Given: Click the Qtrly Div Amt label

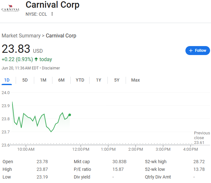Looking at the screenshot, I should 158,177.
